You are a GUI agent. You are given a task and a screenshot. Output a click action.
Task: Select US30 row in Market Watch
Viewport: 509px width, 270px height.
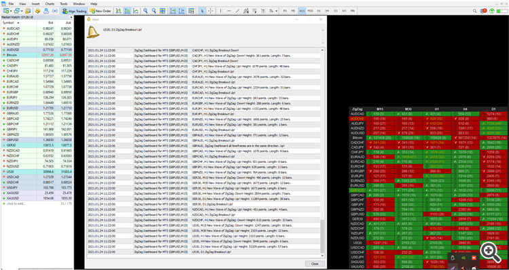click(37, 172)
